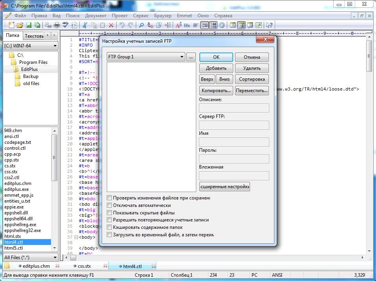The width and height of the screenshot is (376, 281).
Task: Click the Отмена button
Action: point(252,57)
